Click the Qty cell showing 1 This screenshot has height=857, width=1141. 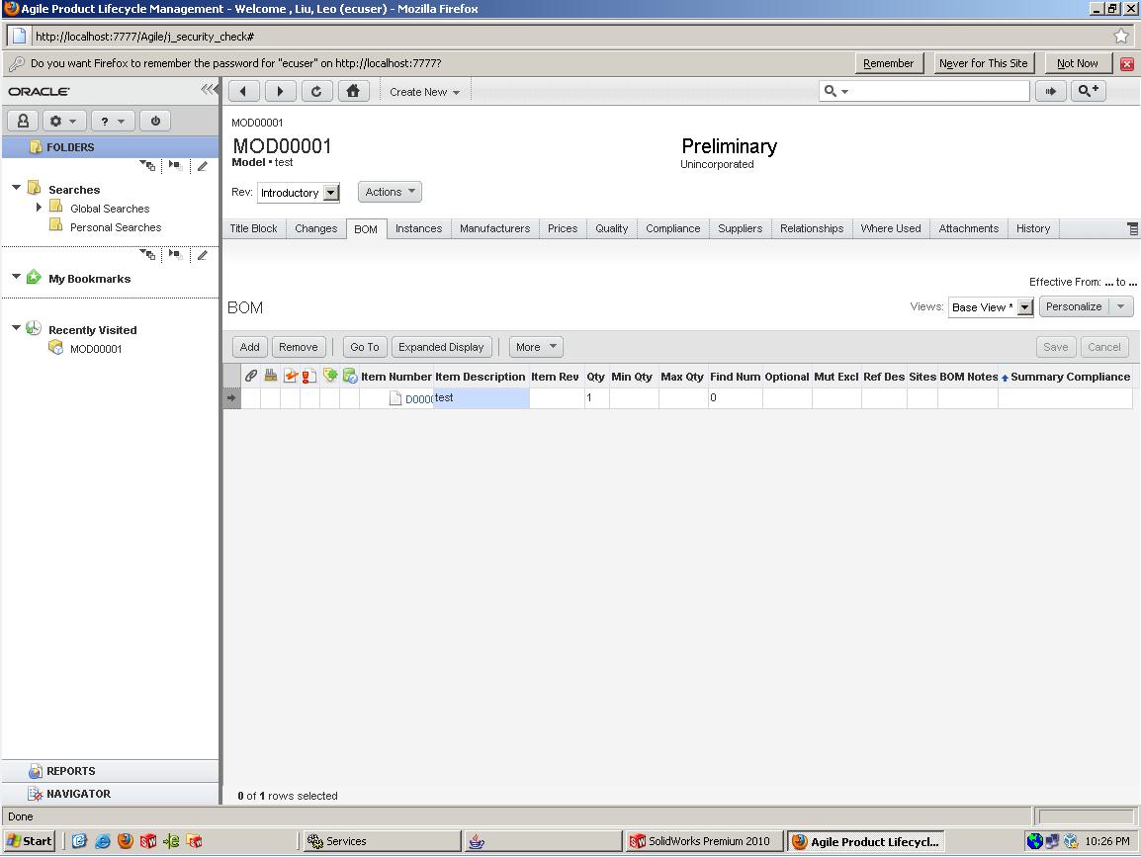596,398
